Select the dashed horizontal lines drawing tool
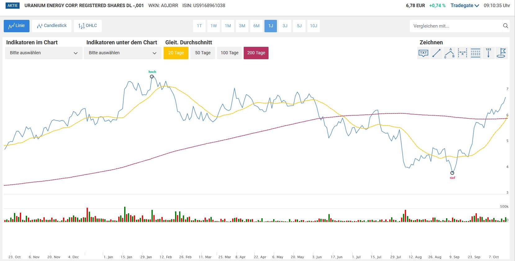Image resolution: width=515 pixels, height=261 pixels. click(475, 53)
